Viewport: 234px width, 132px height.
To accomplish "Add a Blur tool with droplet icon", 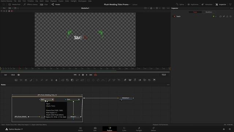I will click(x=56, y=80).
